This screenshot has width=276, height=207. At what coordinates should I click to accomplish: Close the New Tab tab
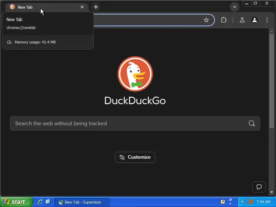point(82,7)
